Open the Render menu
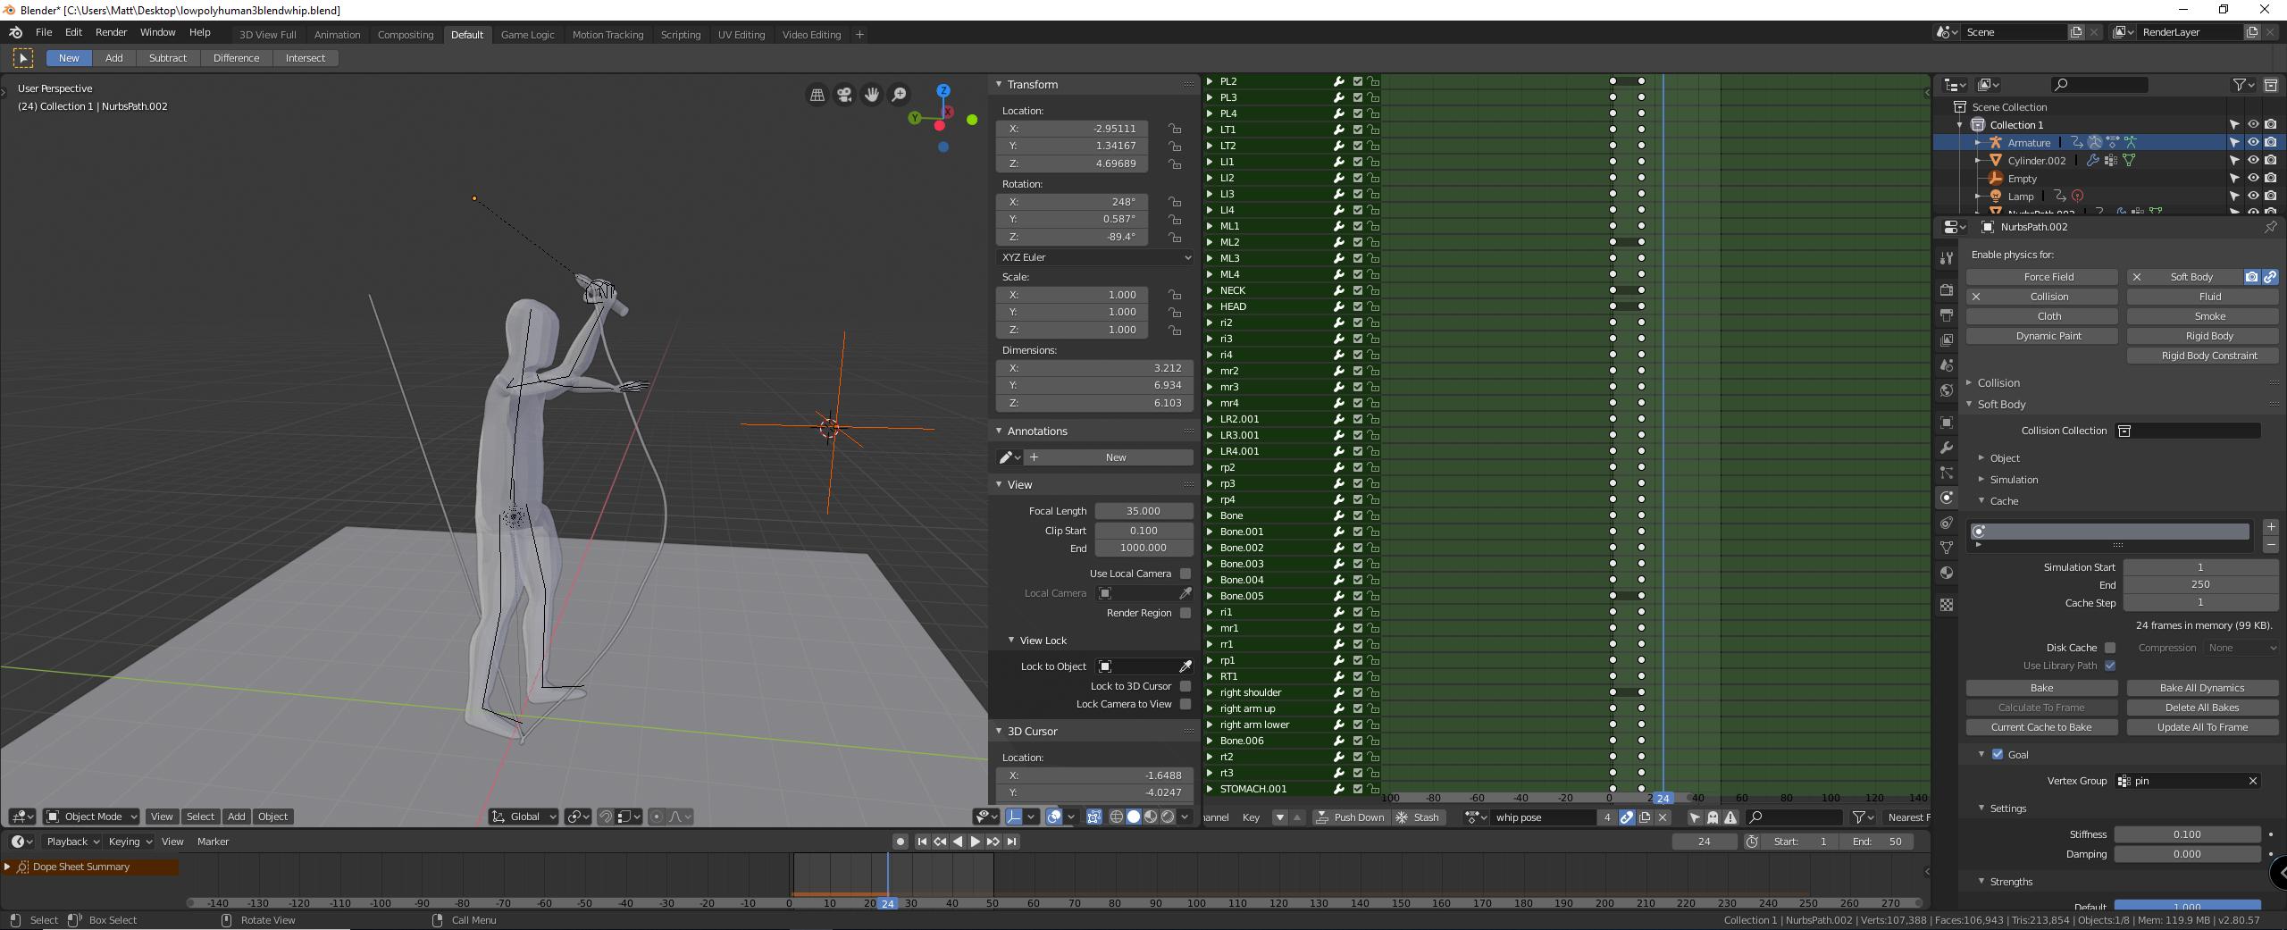Viewport: 2287px width, 930px height. [111, 32]
